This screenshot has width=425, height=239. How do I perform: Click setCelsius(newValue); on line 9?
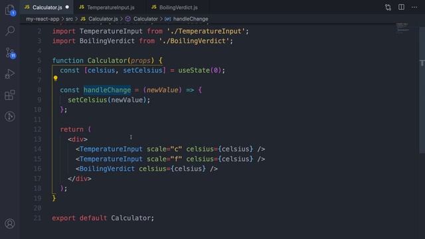point(109,100)
